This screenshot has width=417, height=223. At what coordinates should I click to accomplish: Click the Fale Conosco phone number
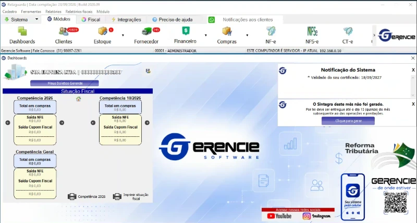coord(69,51)
